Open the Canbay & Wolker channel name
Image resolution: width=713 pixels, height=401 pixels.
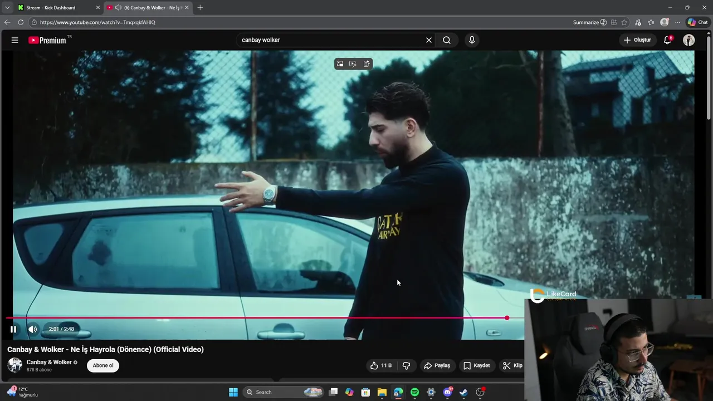coord(49,362)
